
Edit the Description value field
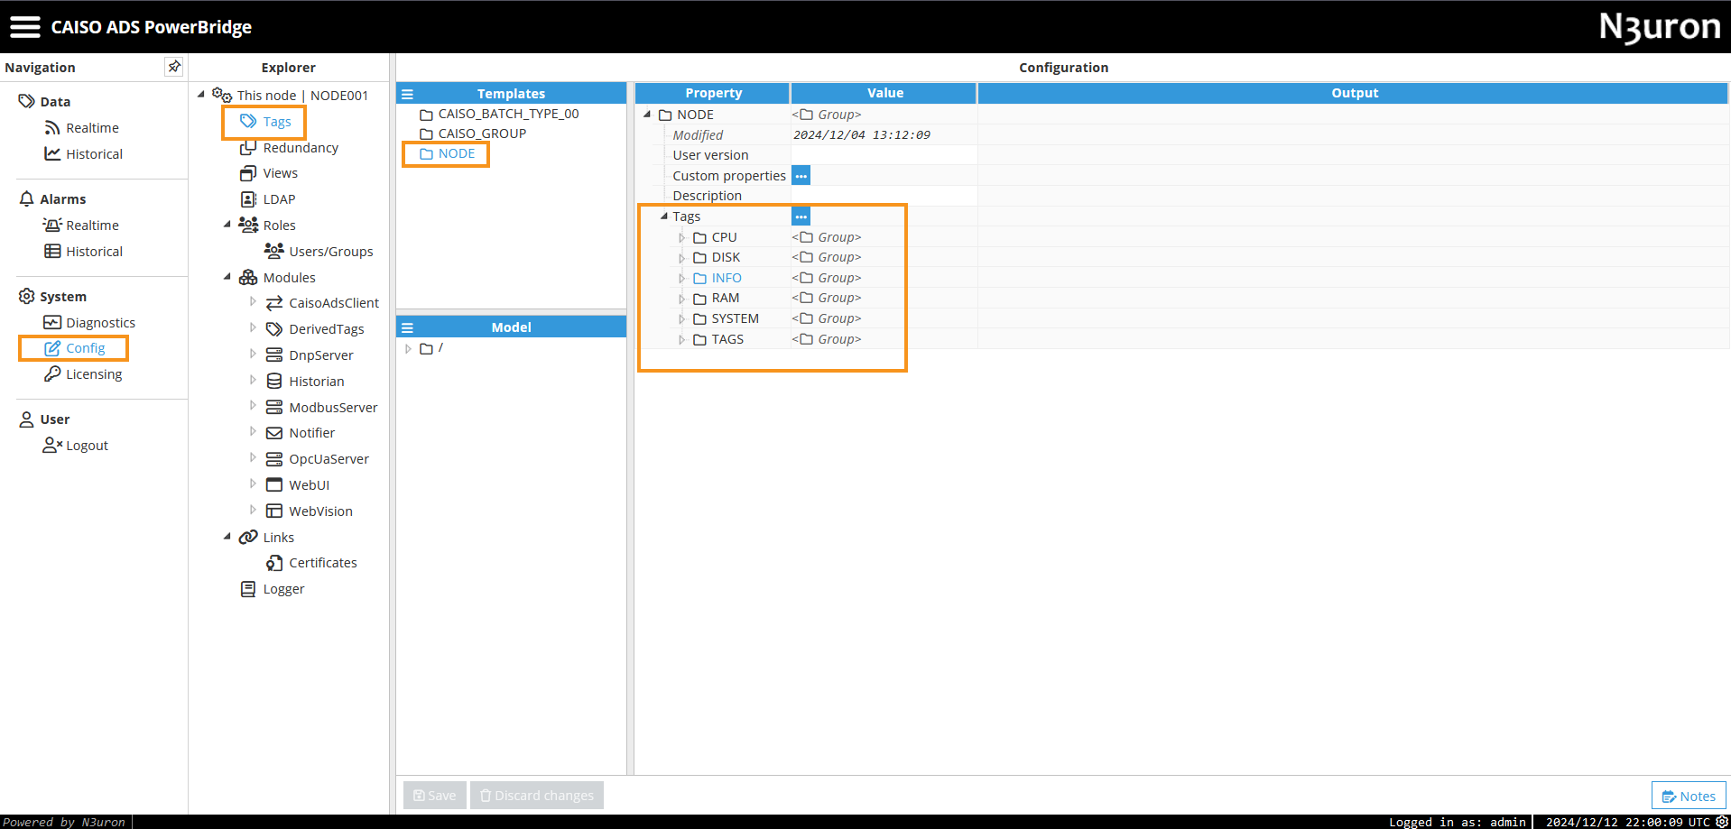click(x=884, y=196)
